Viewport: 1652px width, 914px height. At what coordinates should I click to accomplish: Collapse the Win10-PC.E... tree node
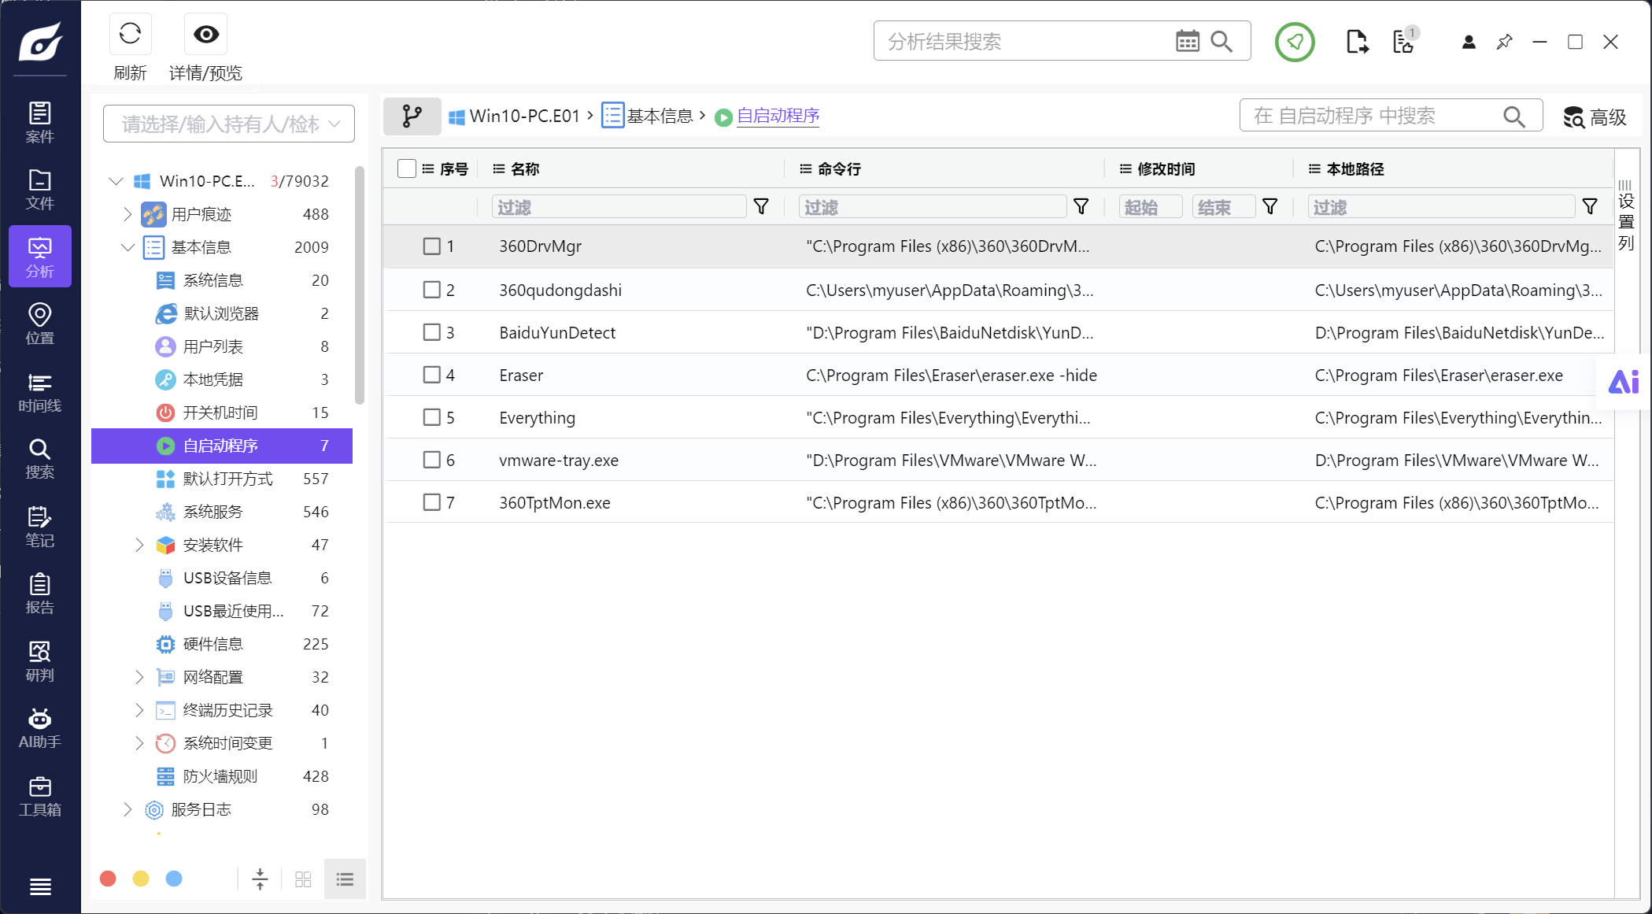116,181
